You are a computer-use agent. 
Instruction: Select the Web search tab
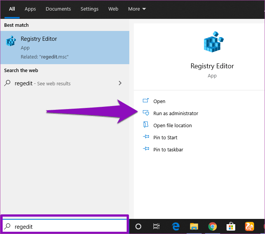(113, 9)
